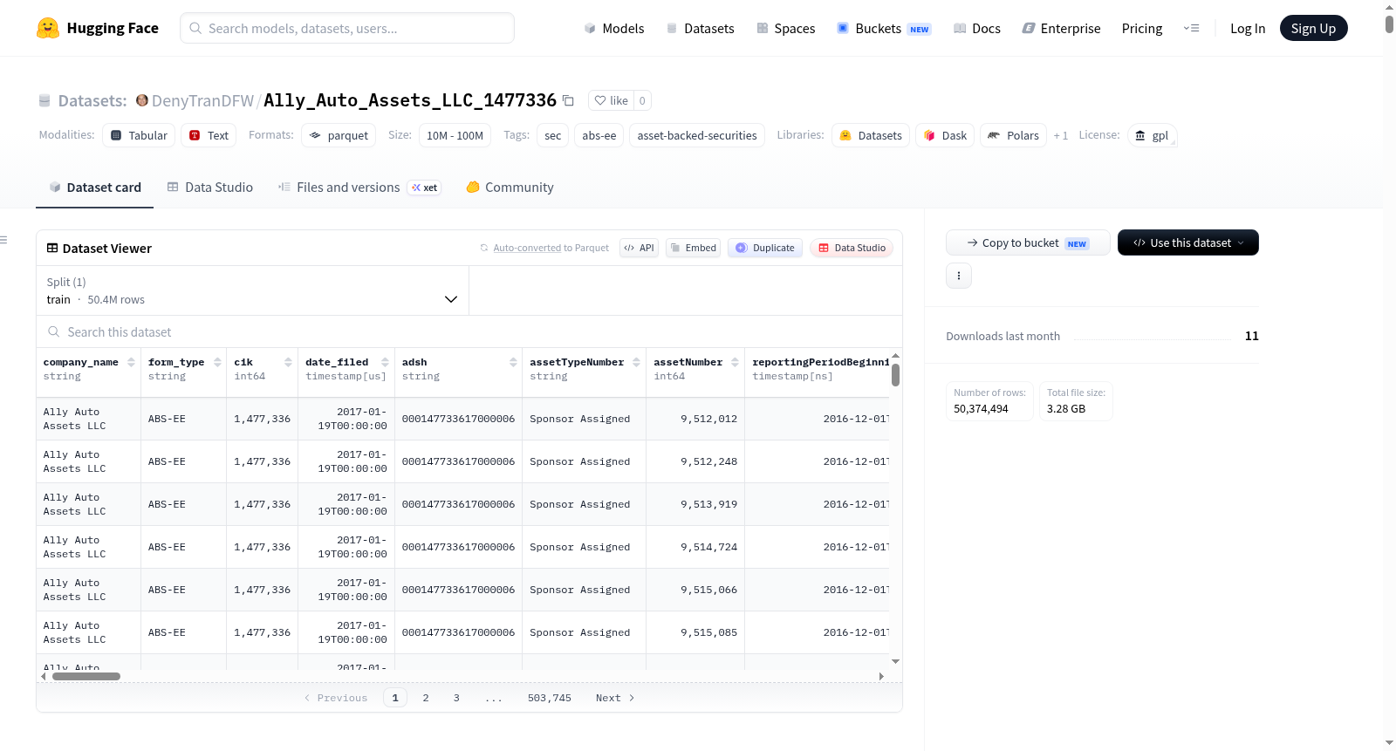The height and width of the screenshot is (751, 1396).
Task: Open the Use this dataset dropdown
Action: click(1188, 242)
